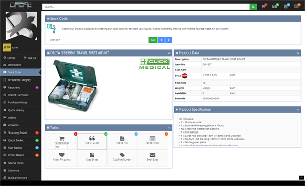The image size is (305, 186).
Task: Open the quote basket icon in header
Action: point(274,7)
